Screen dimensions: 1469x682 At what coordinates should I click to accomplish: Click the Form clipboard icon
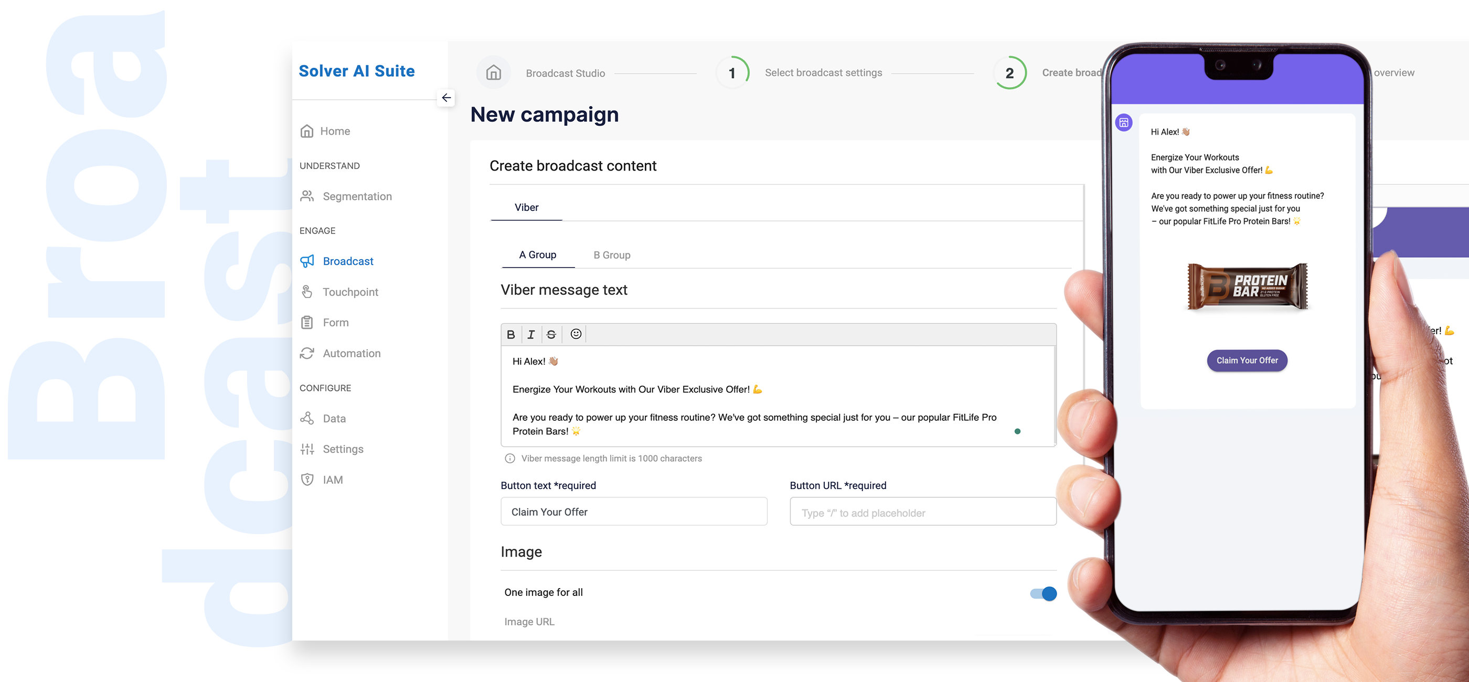(307, 323)
